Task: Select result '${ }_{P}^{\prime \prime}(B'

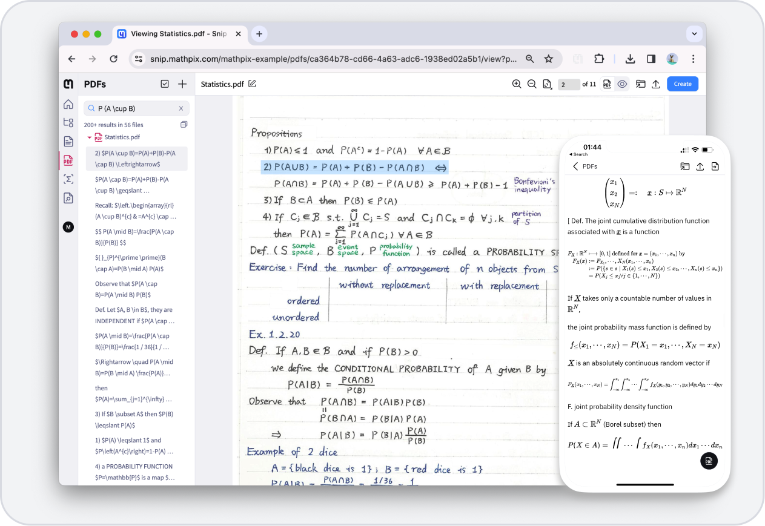Action: [x=136, y=263]
